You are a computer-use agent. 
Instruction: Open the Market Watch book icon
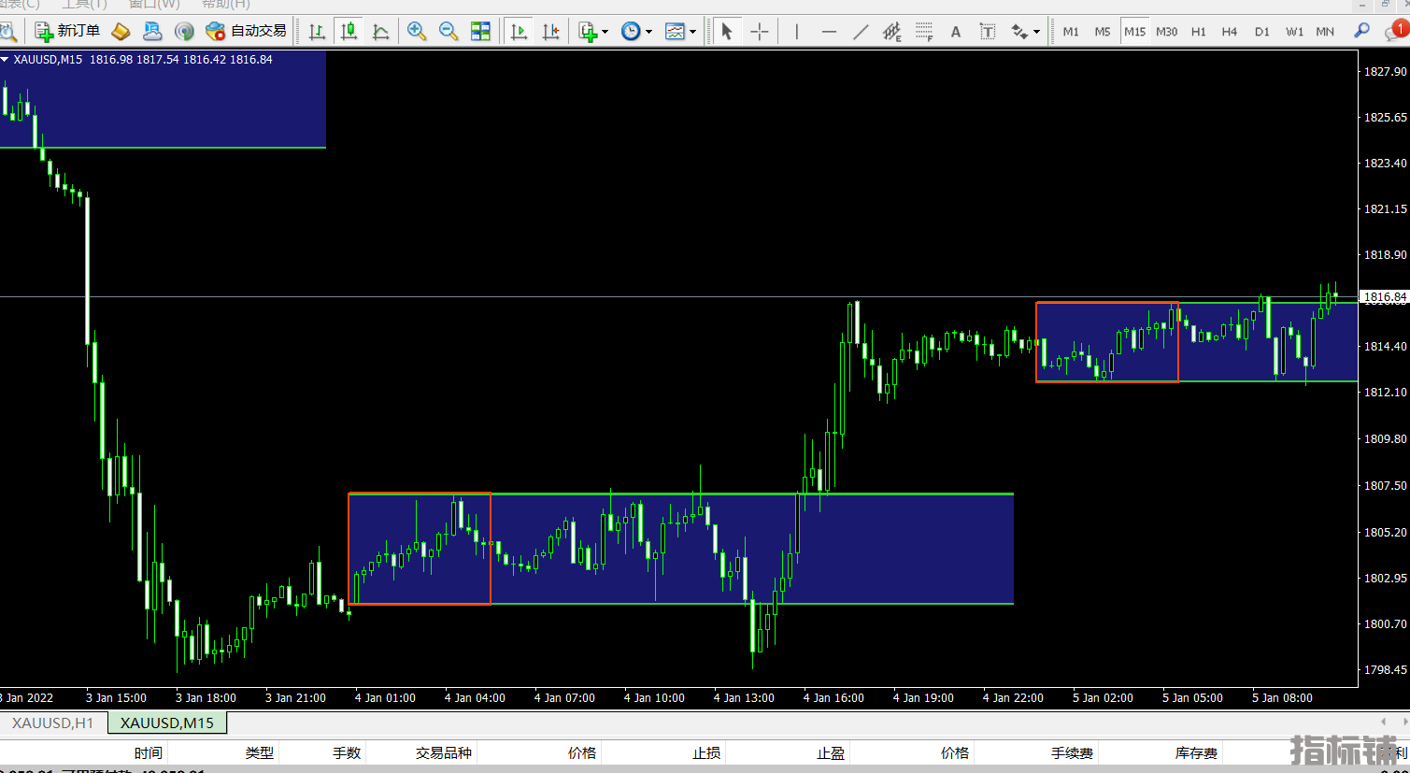pos(121,31)
